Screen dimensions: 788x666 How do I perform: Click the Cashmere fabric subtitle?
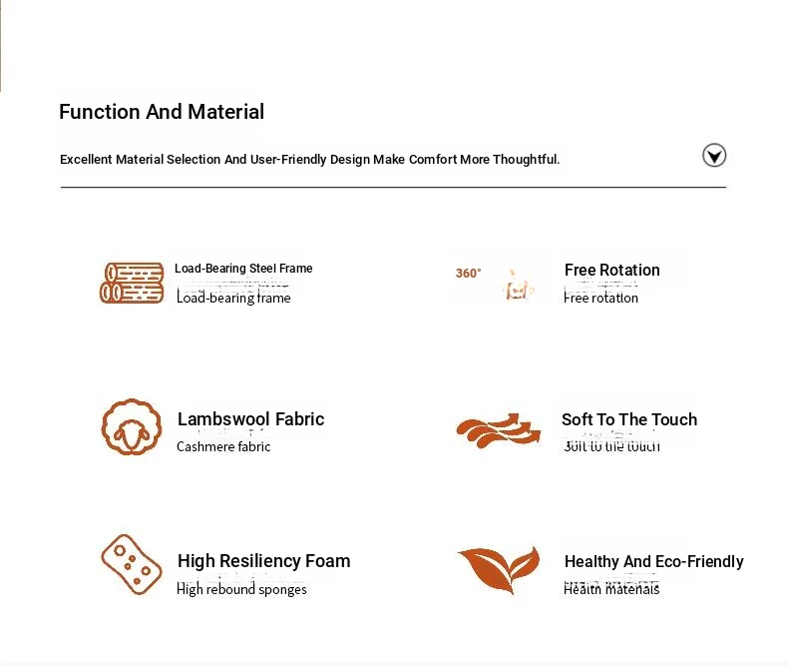[223, 446]
